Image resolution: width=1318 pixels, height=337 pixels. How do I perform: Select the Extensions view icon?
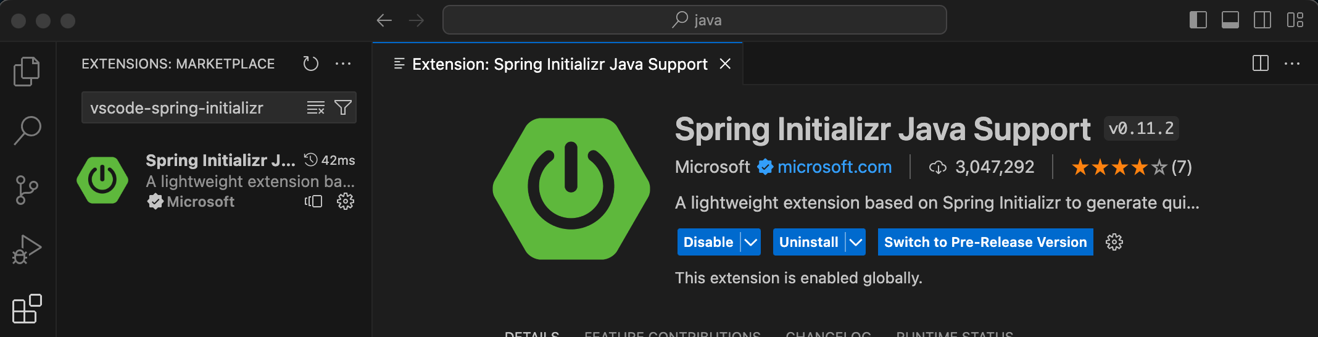click(x=27, y=309)
